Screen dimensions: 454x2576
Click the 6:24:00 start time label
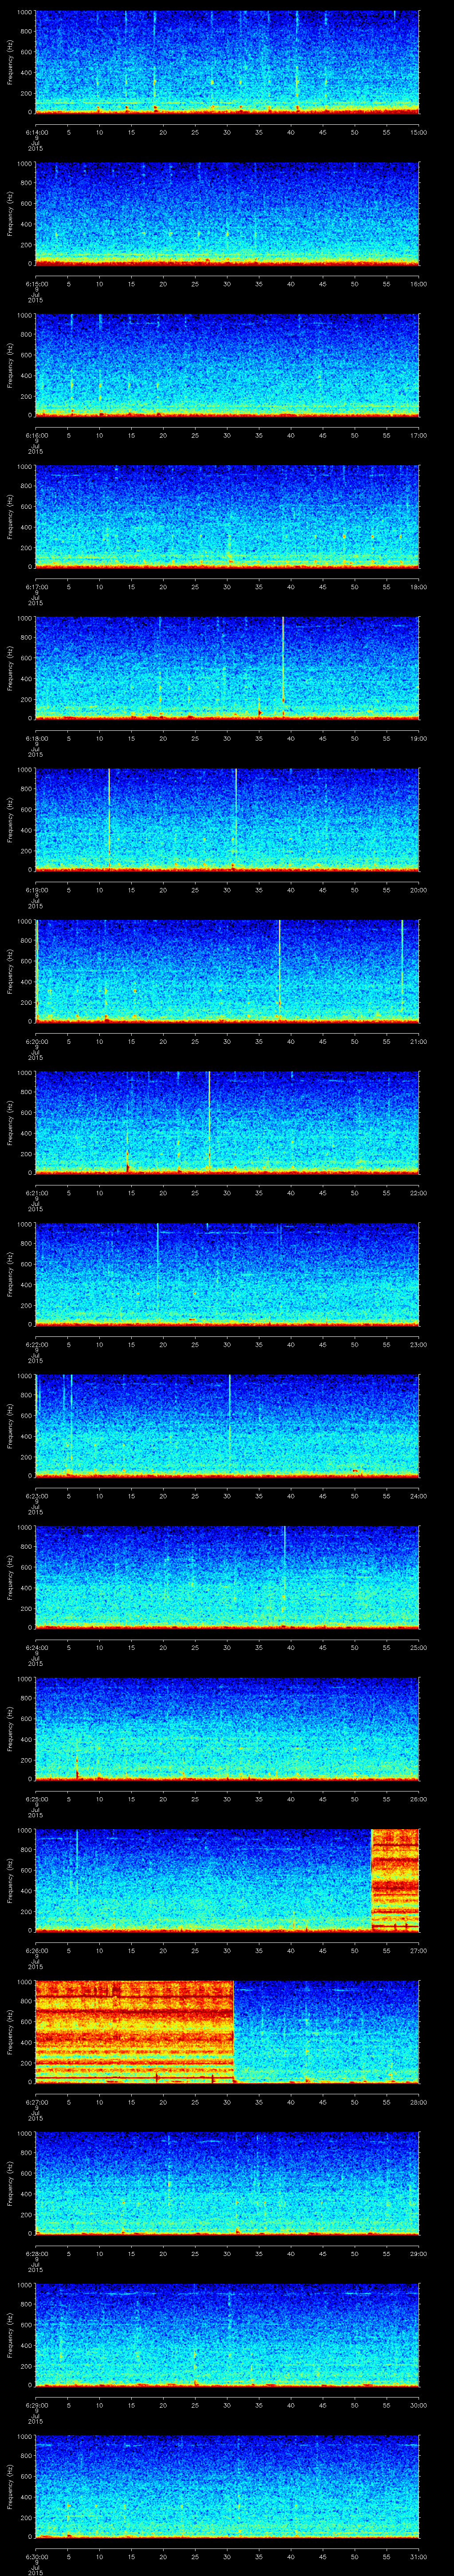(36, 1647)
